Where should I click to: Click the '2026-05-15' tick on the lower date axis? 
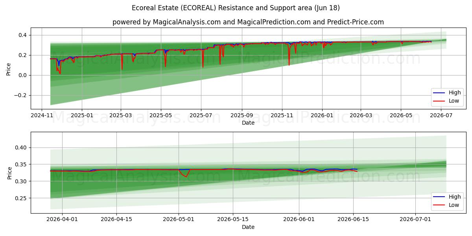(233, 220)
